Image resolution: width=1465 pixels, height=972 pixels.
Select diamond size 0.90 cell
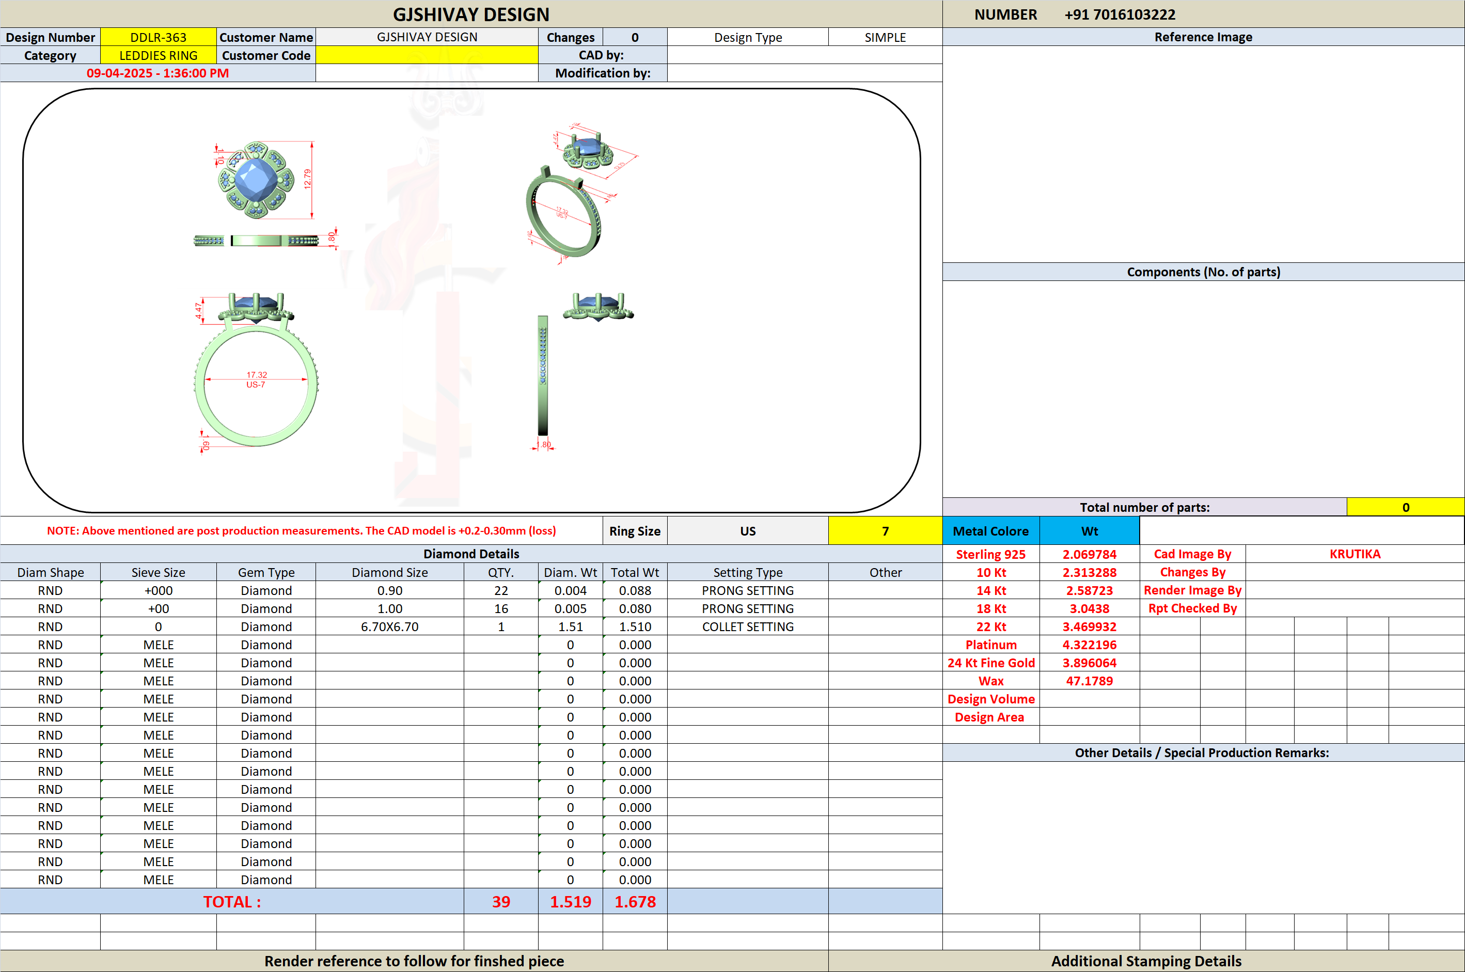pos(390,590)
